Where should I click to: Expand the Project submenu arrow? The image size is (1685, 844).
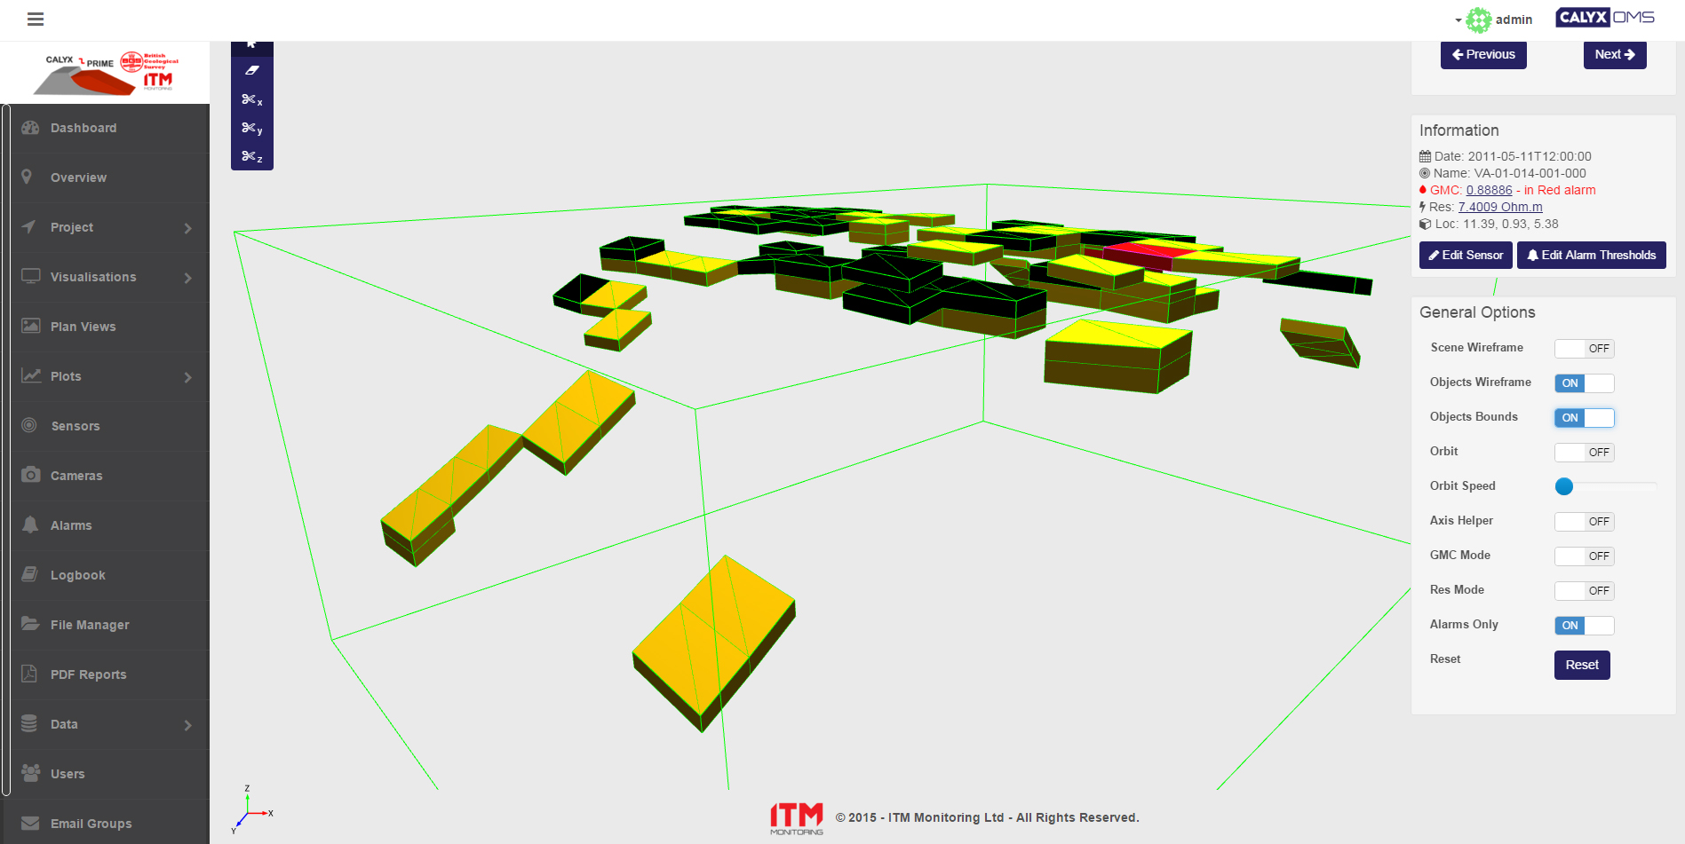pos(187,228)
